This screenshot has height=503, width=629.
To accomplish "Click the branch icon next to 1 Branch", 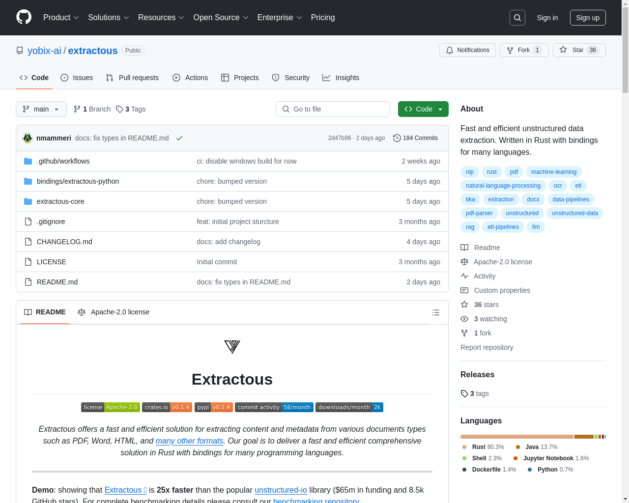I will 77,109.
